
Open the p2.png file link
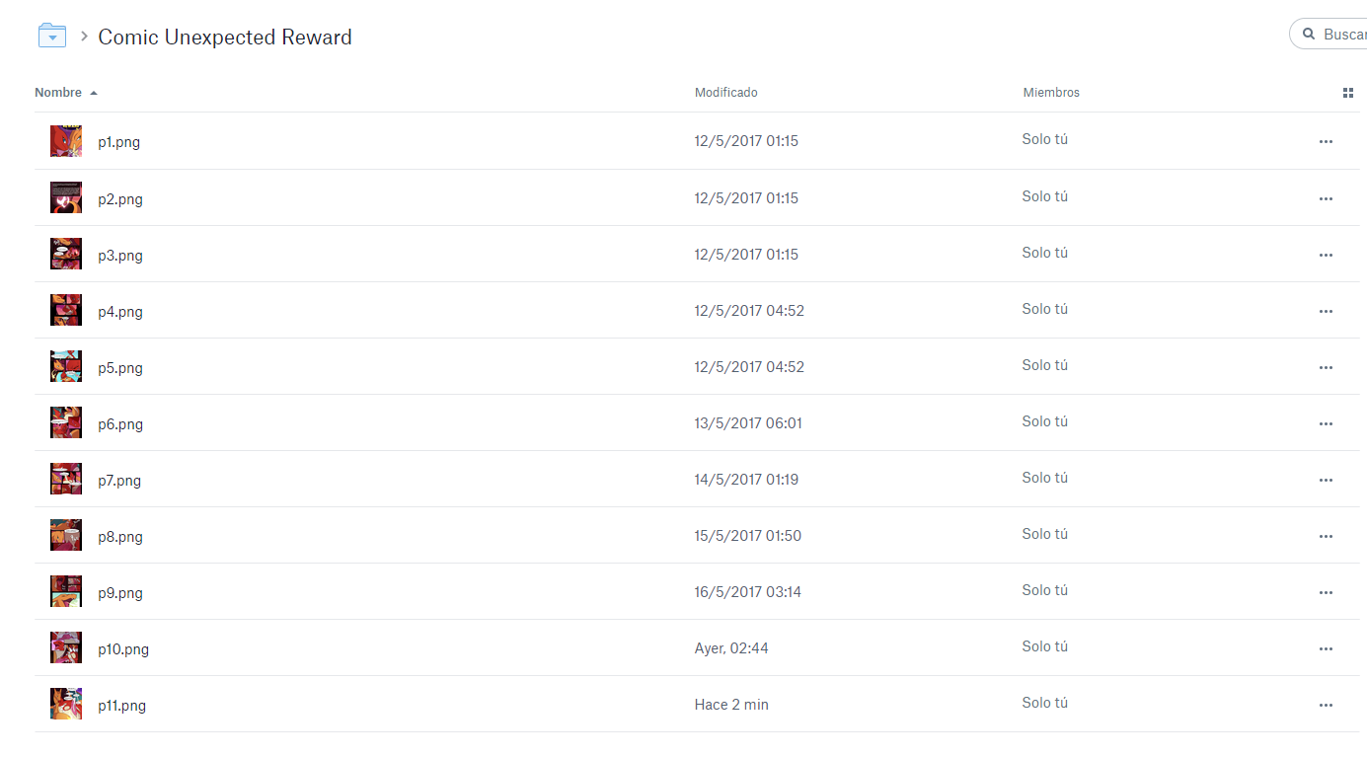click(x=120, y=199)
